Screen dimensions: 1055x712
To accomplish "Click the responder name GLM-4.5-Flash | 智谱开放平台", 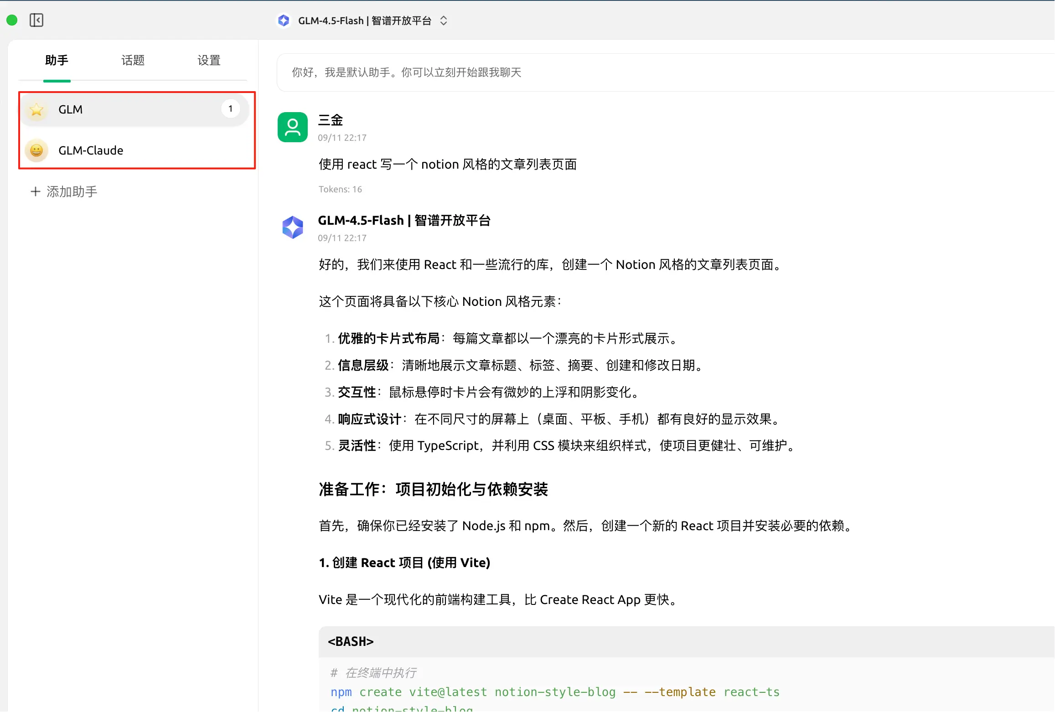I will coord(404,221).
